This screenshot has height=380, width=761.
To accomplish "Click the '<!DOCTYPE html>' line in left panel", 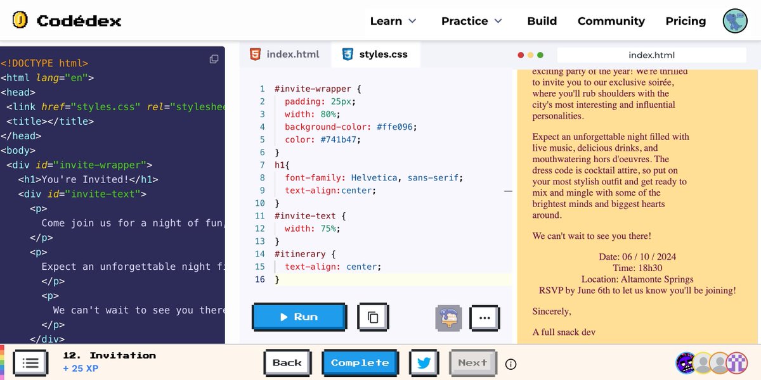I will click(44, 63).
